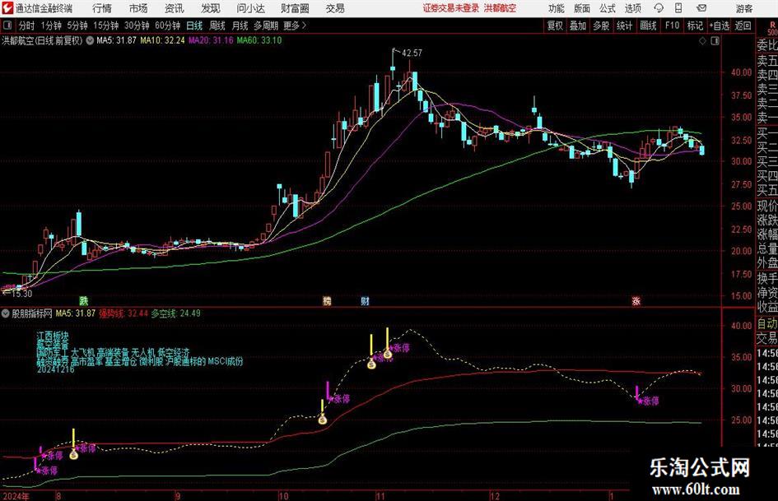
Task: Click the 画线 drawing toolbar button
Action: 648,26
